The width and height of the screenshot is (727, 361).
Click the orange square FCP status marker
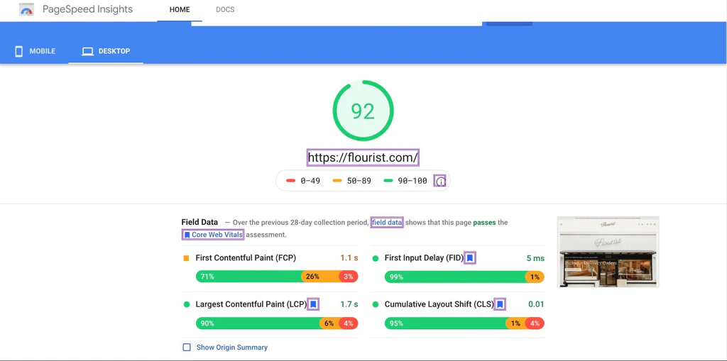coord(187,258)
